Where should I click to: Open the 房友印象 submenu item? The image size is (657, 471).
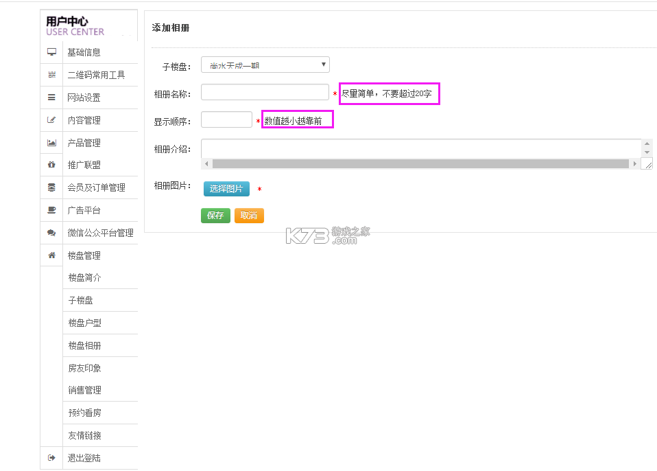pos(84,368)
